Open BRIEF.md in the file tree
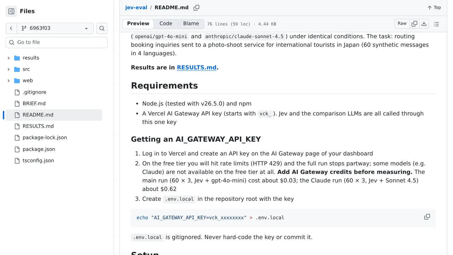The height and width of the screenshot is (255, 453). click(x=34, y=103)
